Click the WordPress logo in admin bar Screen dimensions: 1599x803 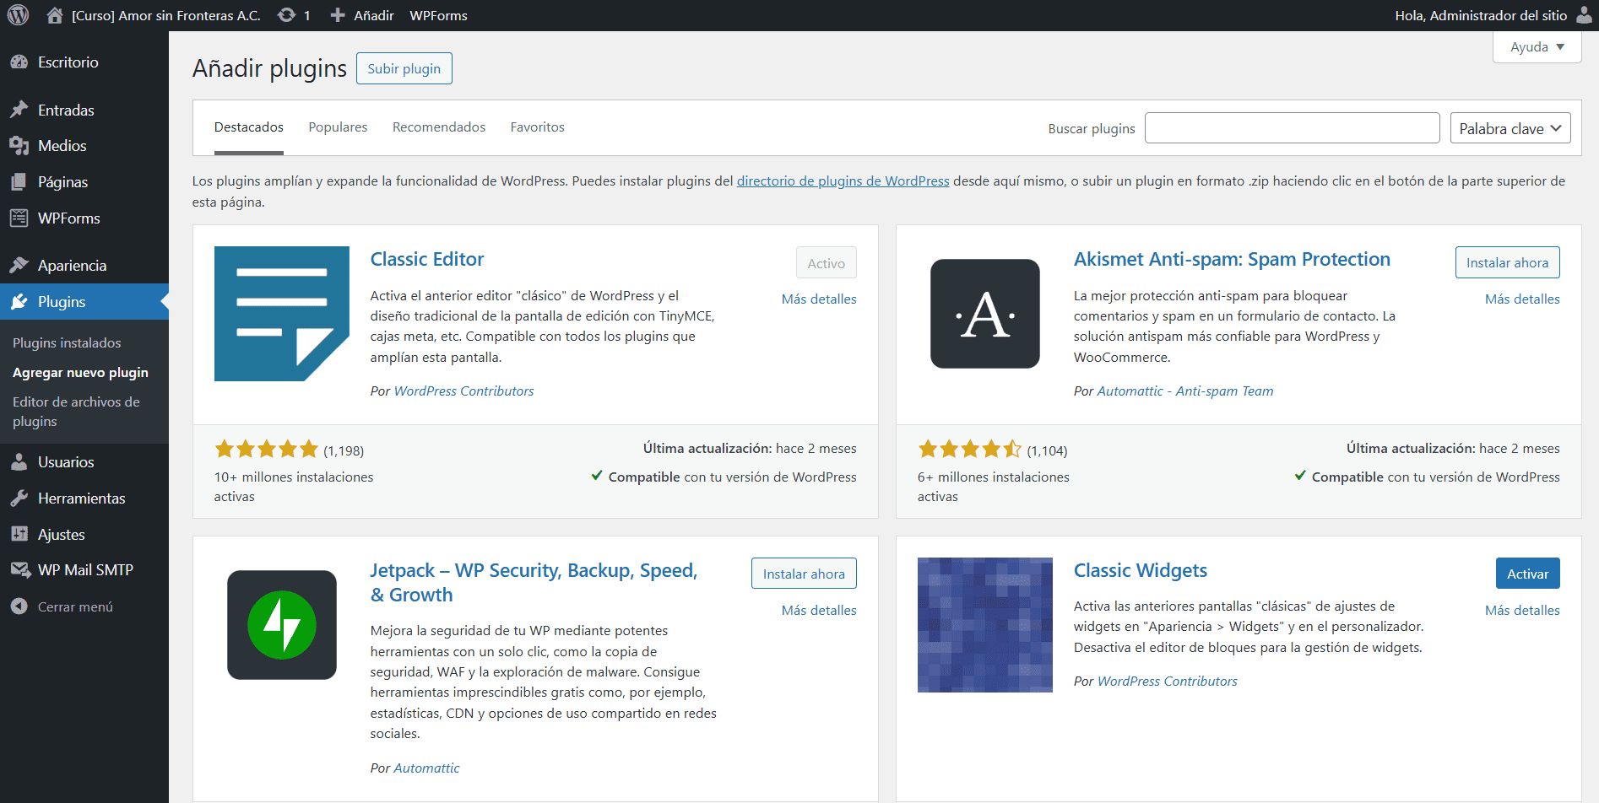(x=18, y=15)
